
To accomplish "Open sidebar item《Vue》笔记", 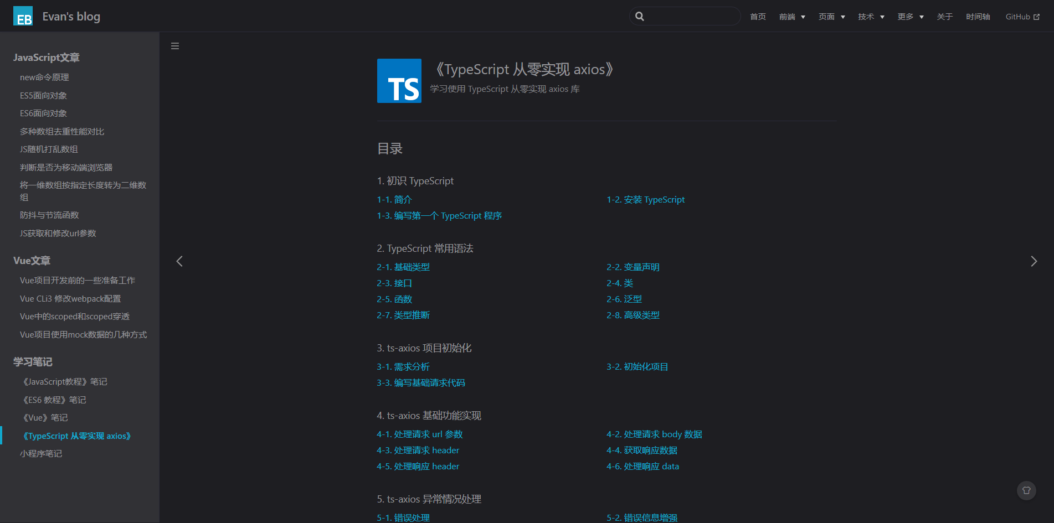I will pos(44,418).
